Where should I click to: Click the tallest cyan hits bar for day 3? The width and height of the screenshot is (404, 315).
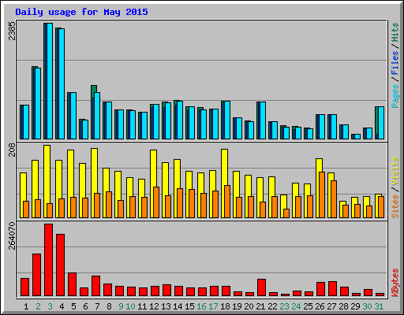point(50,81)
